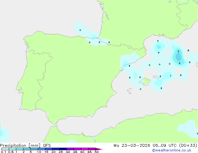198x153 pixels.
Task: Click the '(00+33)' forecast offset text
Action: pos(188,146)
